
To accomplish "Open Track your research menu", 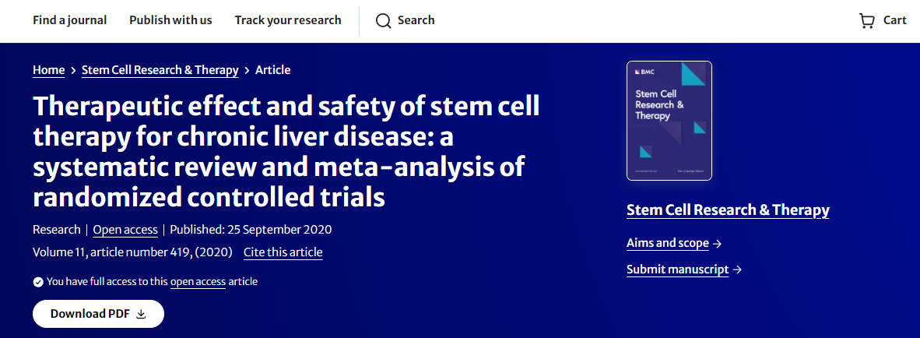I will [x=288, y=20].
